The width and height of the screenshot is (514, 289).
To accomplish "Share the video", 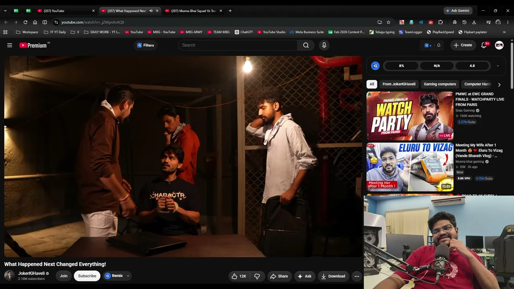I will (279, 276).
